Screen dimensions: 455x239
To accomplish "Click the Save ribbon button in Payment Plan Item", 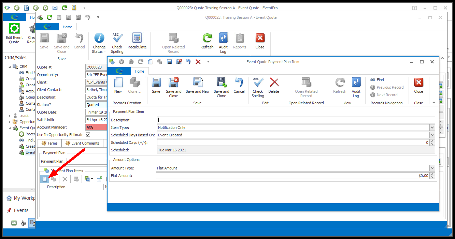I will tap(156, 85).
